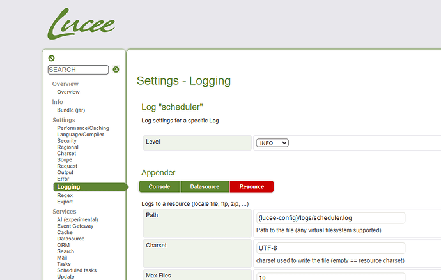Open AI (experimental) service

point(77,219)
